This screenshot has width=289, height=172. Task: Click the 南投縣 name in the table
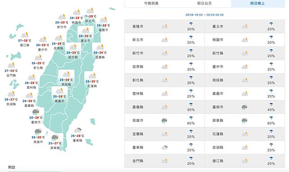pos(218,80)
